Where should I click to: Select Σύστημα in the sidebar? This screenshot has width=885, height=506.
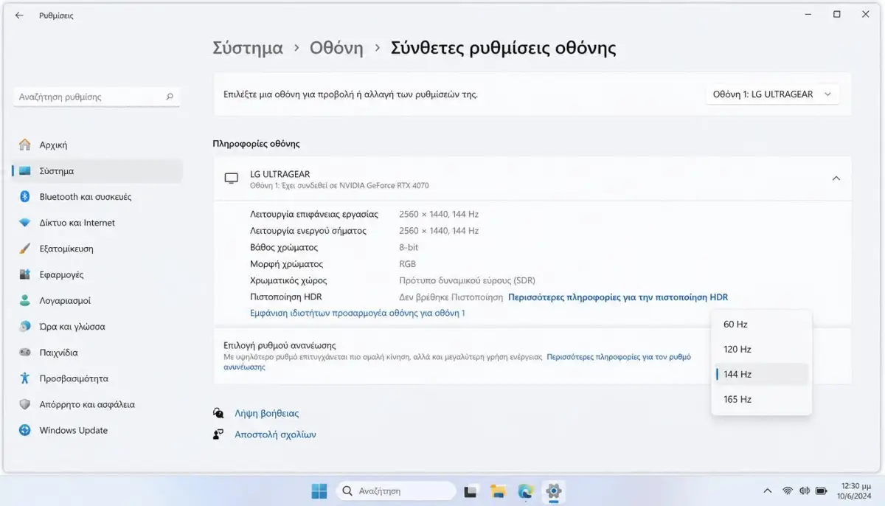(x=97, y=170)
